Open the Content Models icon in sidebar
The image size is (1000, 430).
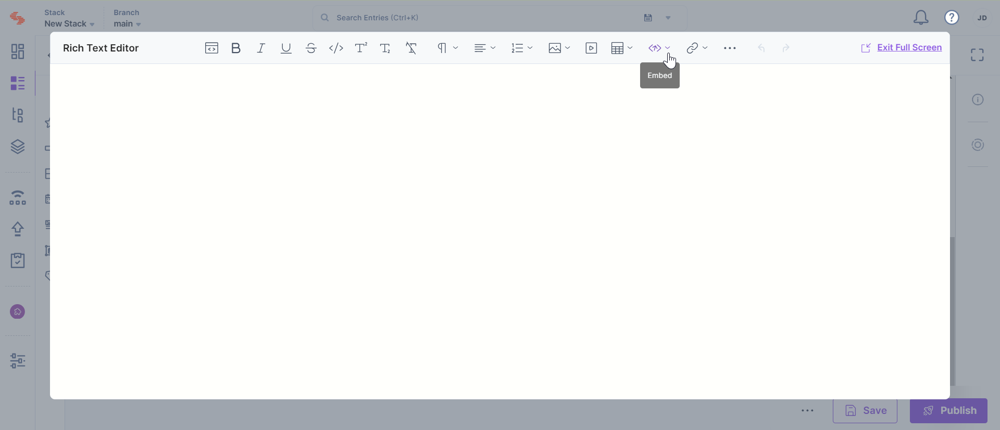tap(18, 115)
